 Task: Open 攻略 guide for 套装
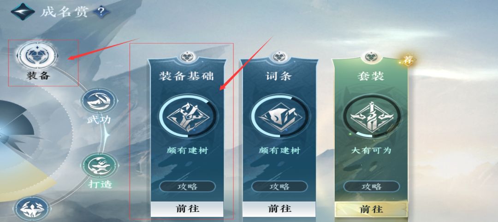click(x=372, y=186)
